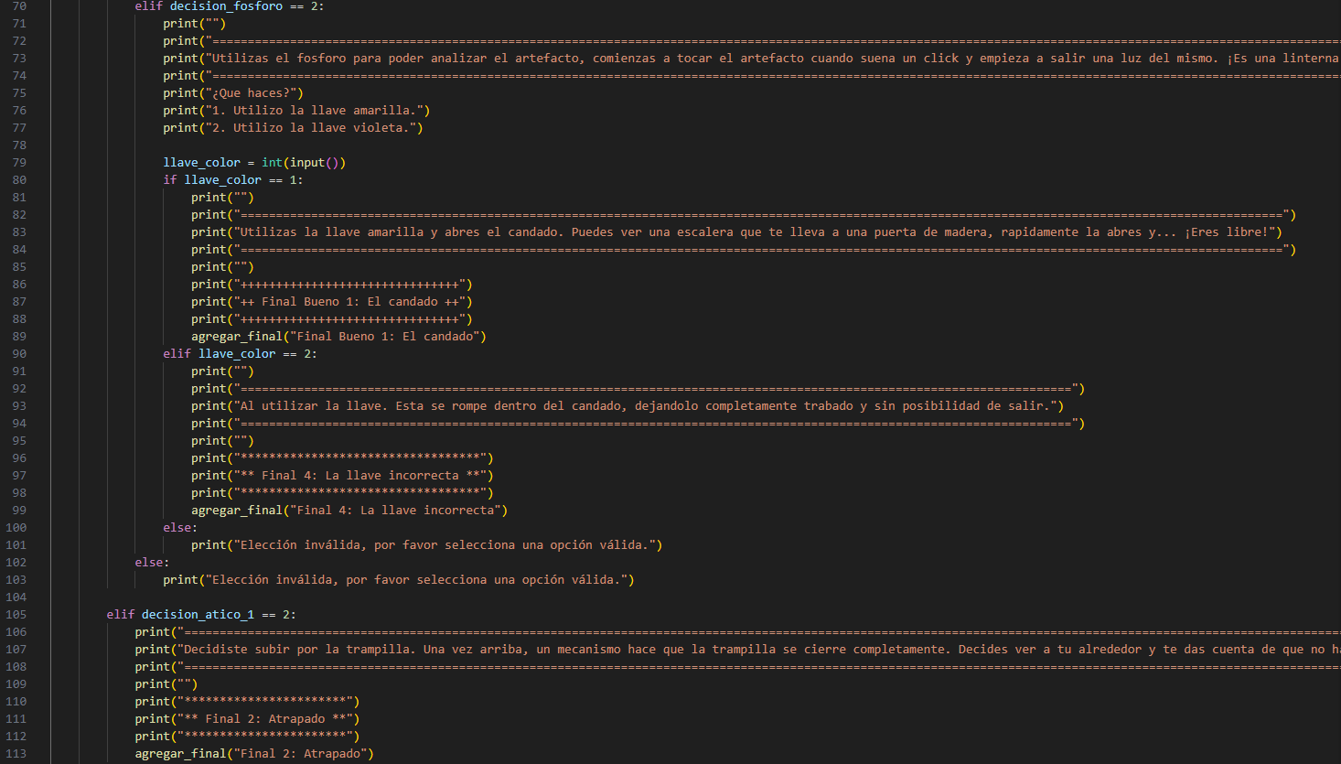Viewport: 1341px width, 764px height.
Task: Click the 'if llave_color == 1:' condition
Action: coord(232,180)
